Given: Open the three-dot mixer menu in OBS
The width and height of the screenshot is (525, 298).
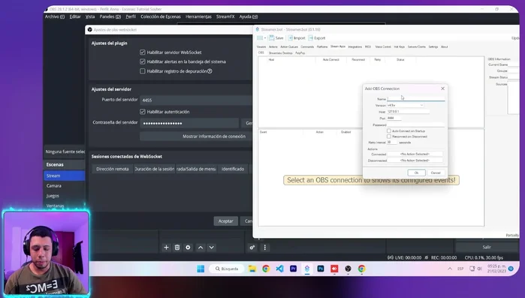Looking at the screenshot, I should coord(265,248).
